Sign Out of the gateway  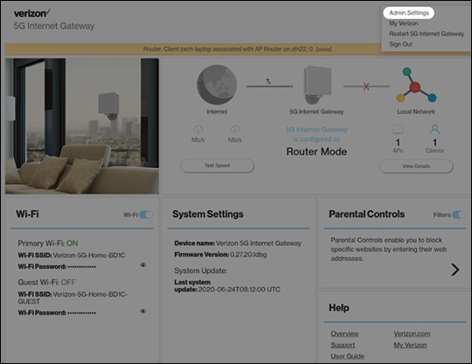click(x=400, y=44)
